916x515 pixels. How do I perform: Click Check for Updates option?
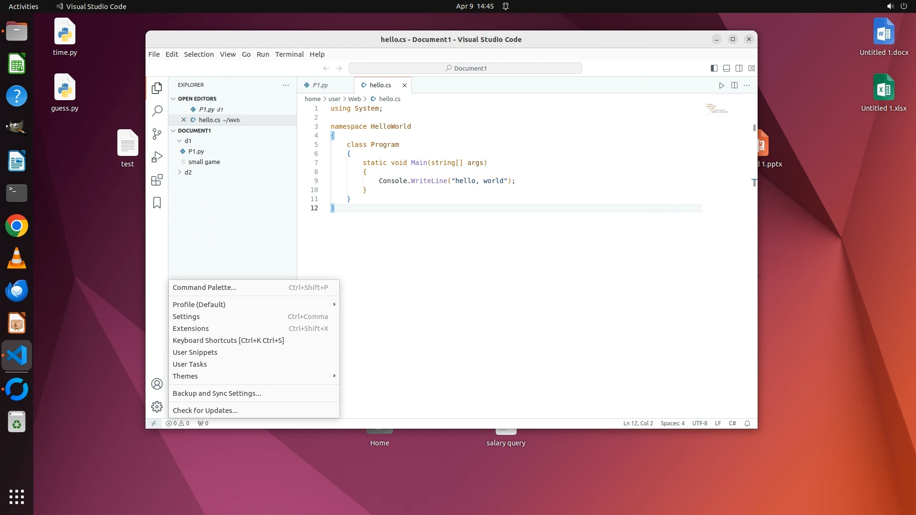coord(205,411)
